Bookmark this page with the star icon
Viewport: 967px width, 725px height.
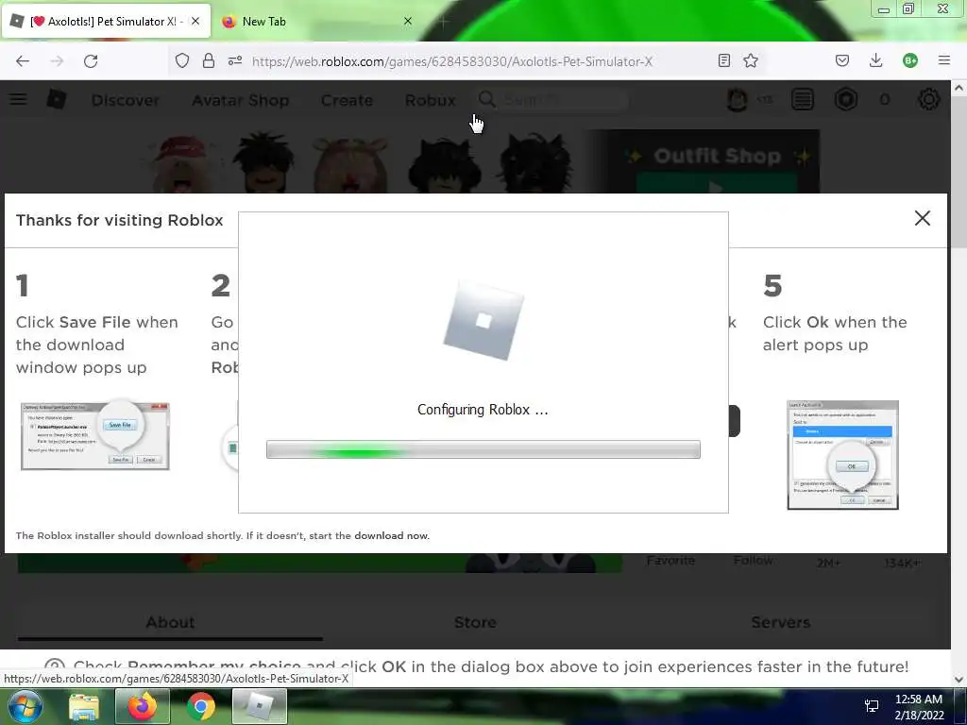pos(751,60)
